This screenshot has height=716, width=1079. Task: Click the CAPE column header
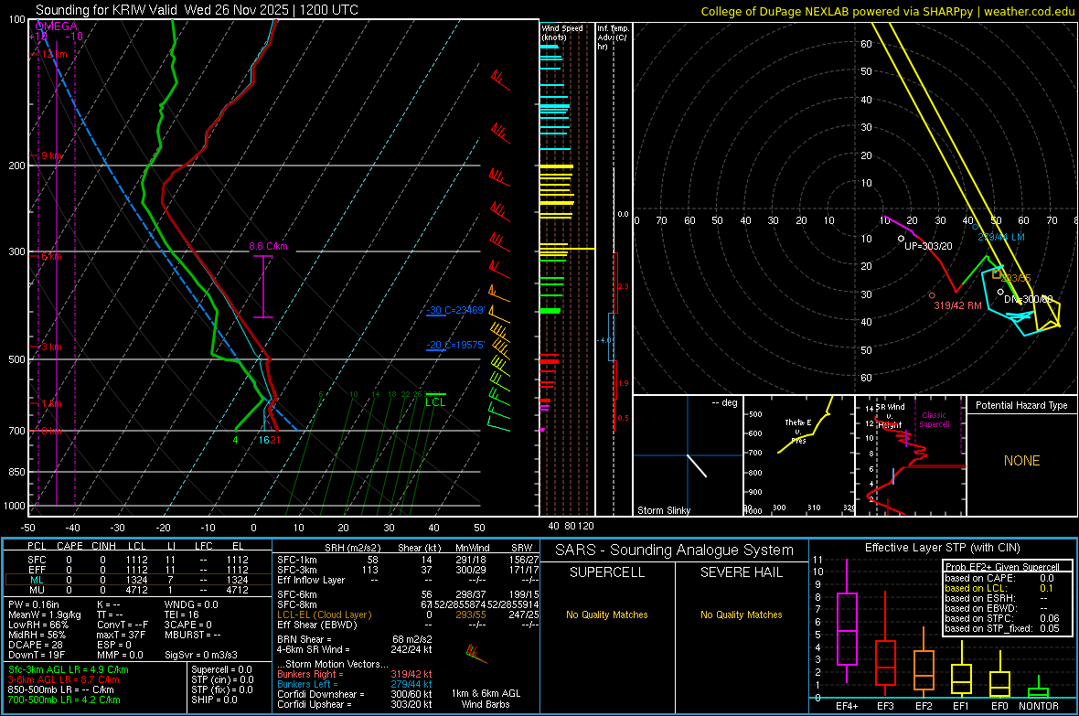coord(69,546)
